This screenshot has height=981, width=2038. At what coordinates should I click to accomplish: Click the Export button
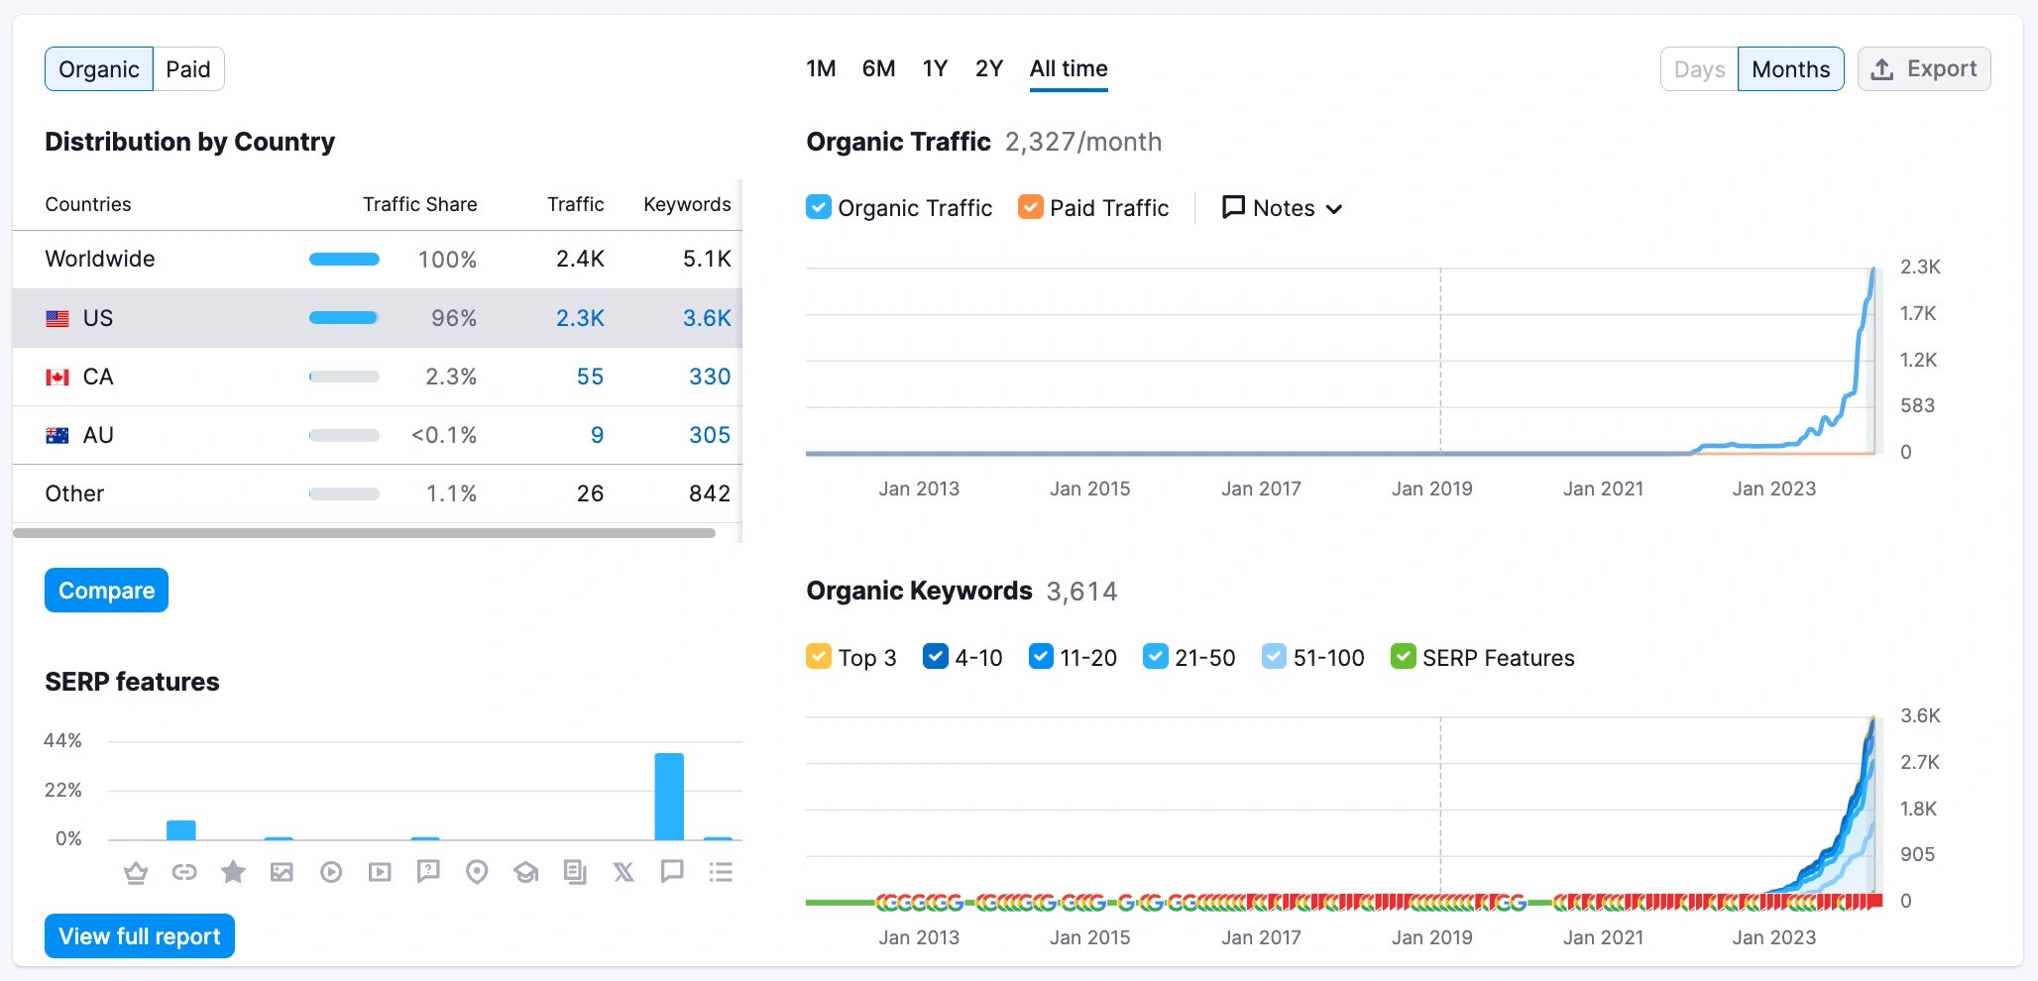coord(1924,69)
